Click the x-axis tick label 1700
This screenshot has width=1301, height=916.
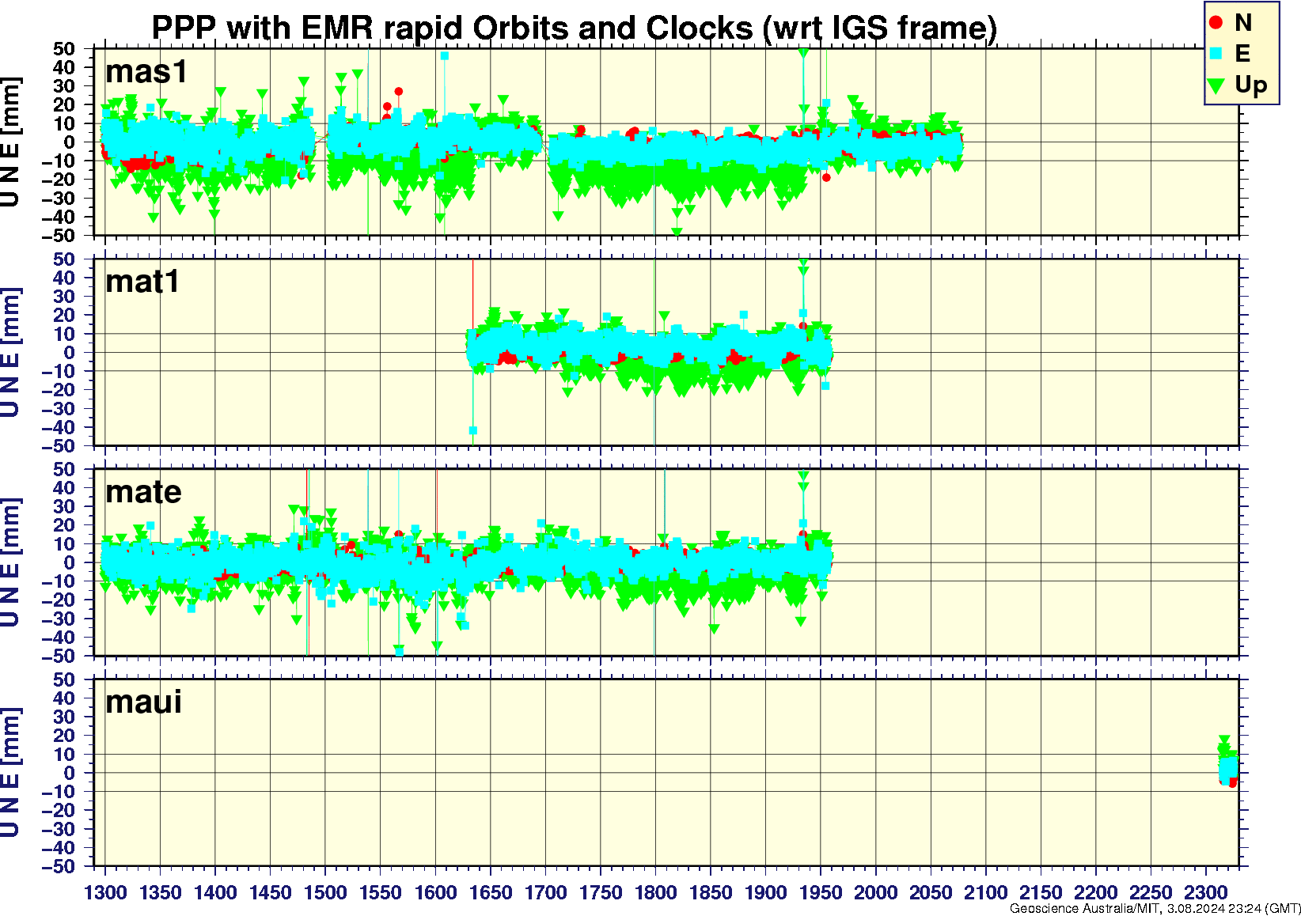(546, 893)
